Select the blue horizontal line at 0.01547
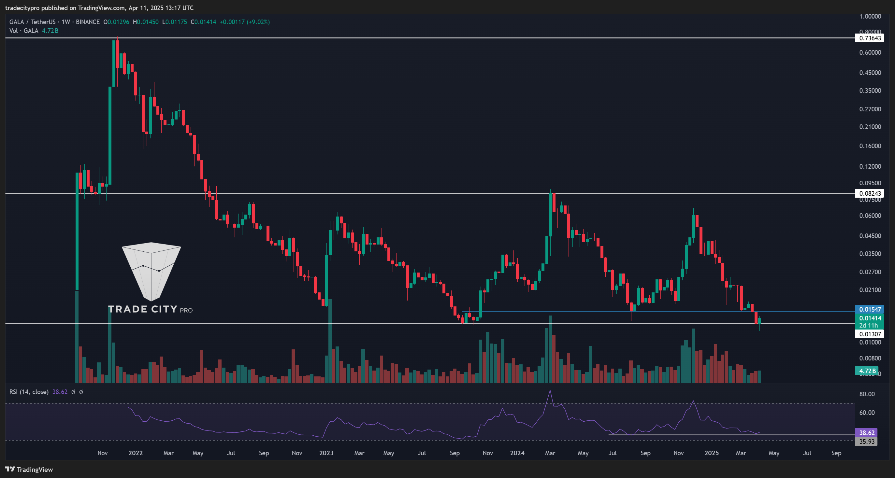The height and width of the screenshot is (478, 895). [x=658, y=311]
